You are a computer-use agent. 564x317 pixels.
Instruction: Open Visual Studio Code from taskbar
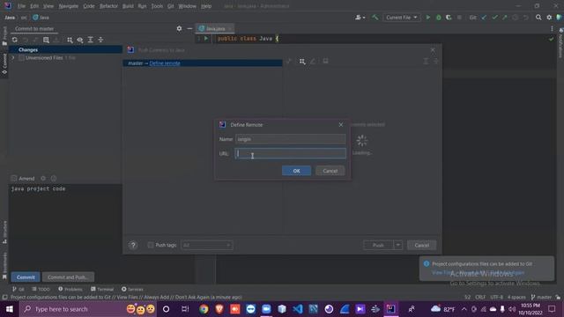pos(298,309)
